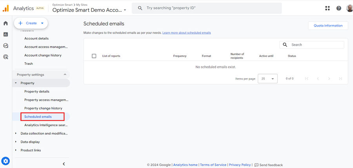Click the Send feedback link
This screenshot has width=353, height=168.
[x=271, y=165]
